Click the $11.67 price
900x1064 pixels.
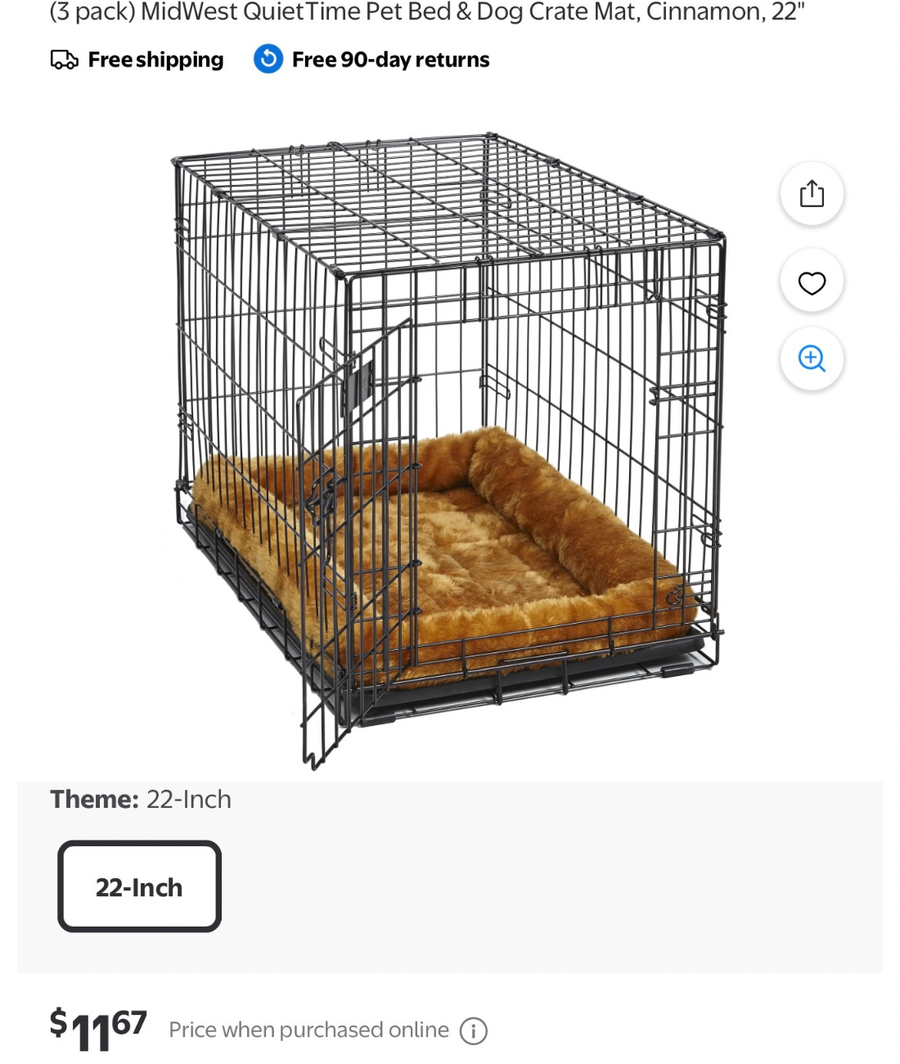98,1030
